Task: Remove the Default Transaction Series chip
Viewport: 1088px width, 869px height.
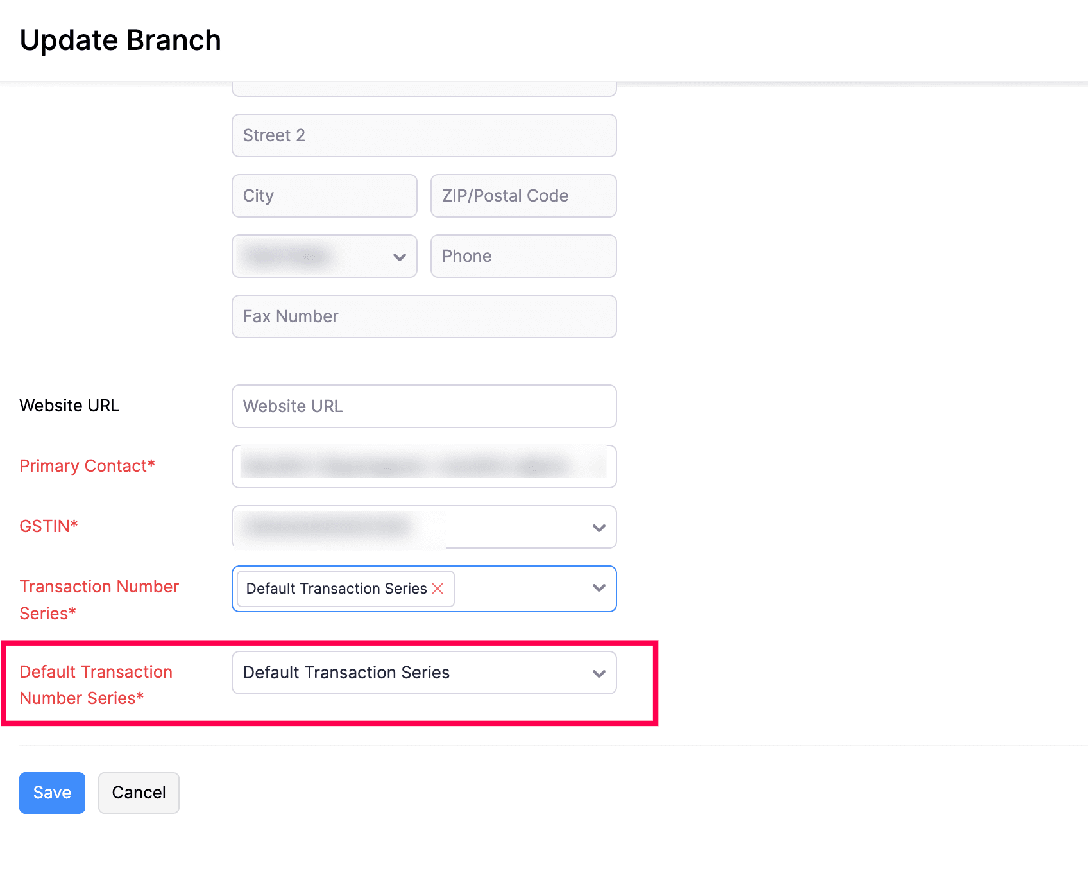Action: pos(438,589)
